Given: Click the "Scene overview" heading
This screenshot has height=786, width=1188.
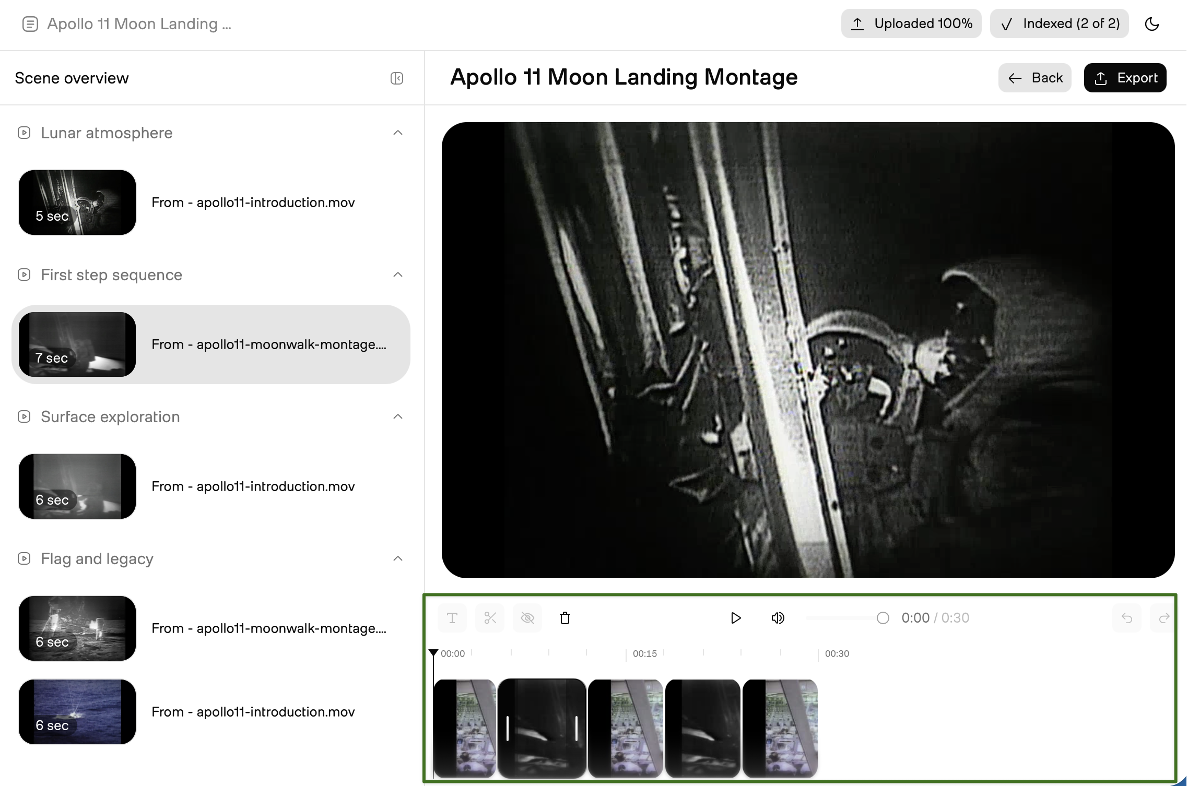Looking at the screenshot, I should click(x=72, y=78).
